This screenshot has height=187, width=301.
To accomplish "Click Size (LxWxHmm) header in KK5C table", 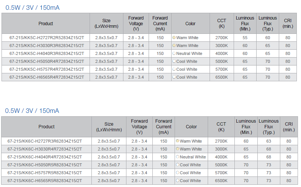I will (106, 23).
